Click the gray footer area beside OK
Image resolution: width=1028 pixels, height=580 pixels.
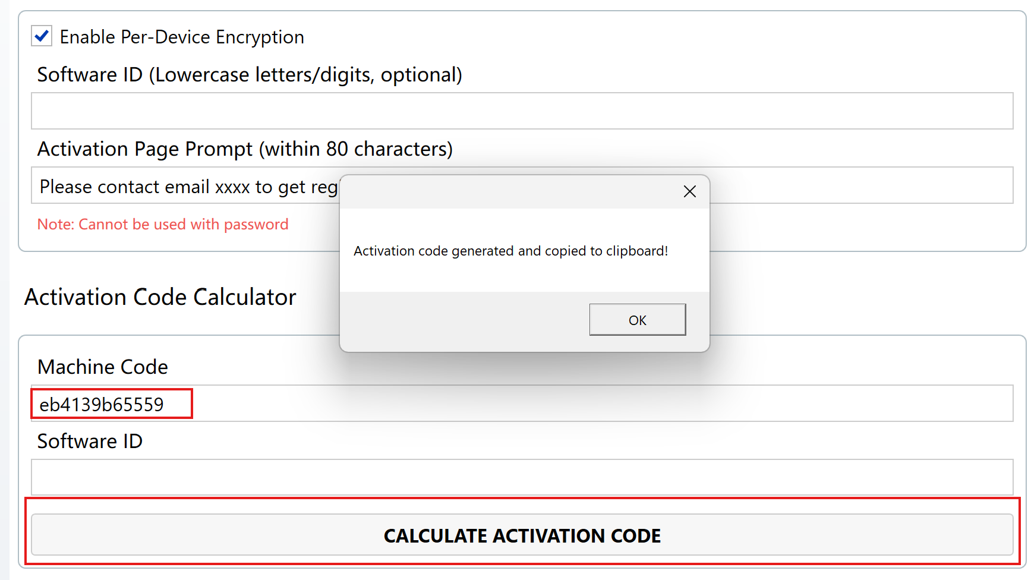click(463, 320)
